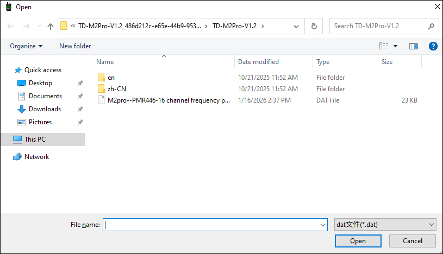The width and height of the screenshot is (443, 254).
Task: Open help with the question mark icon
Action: coord(433,46)
